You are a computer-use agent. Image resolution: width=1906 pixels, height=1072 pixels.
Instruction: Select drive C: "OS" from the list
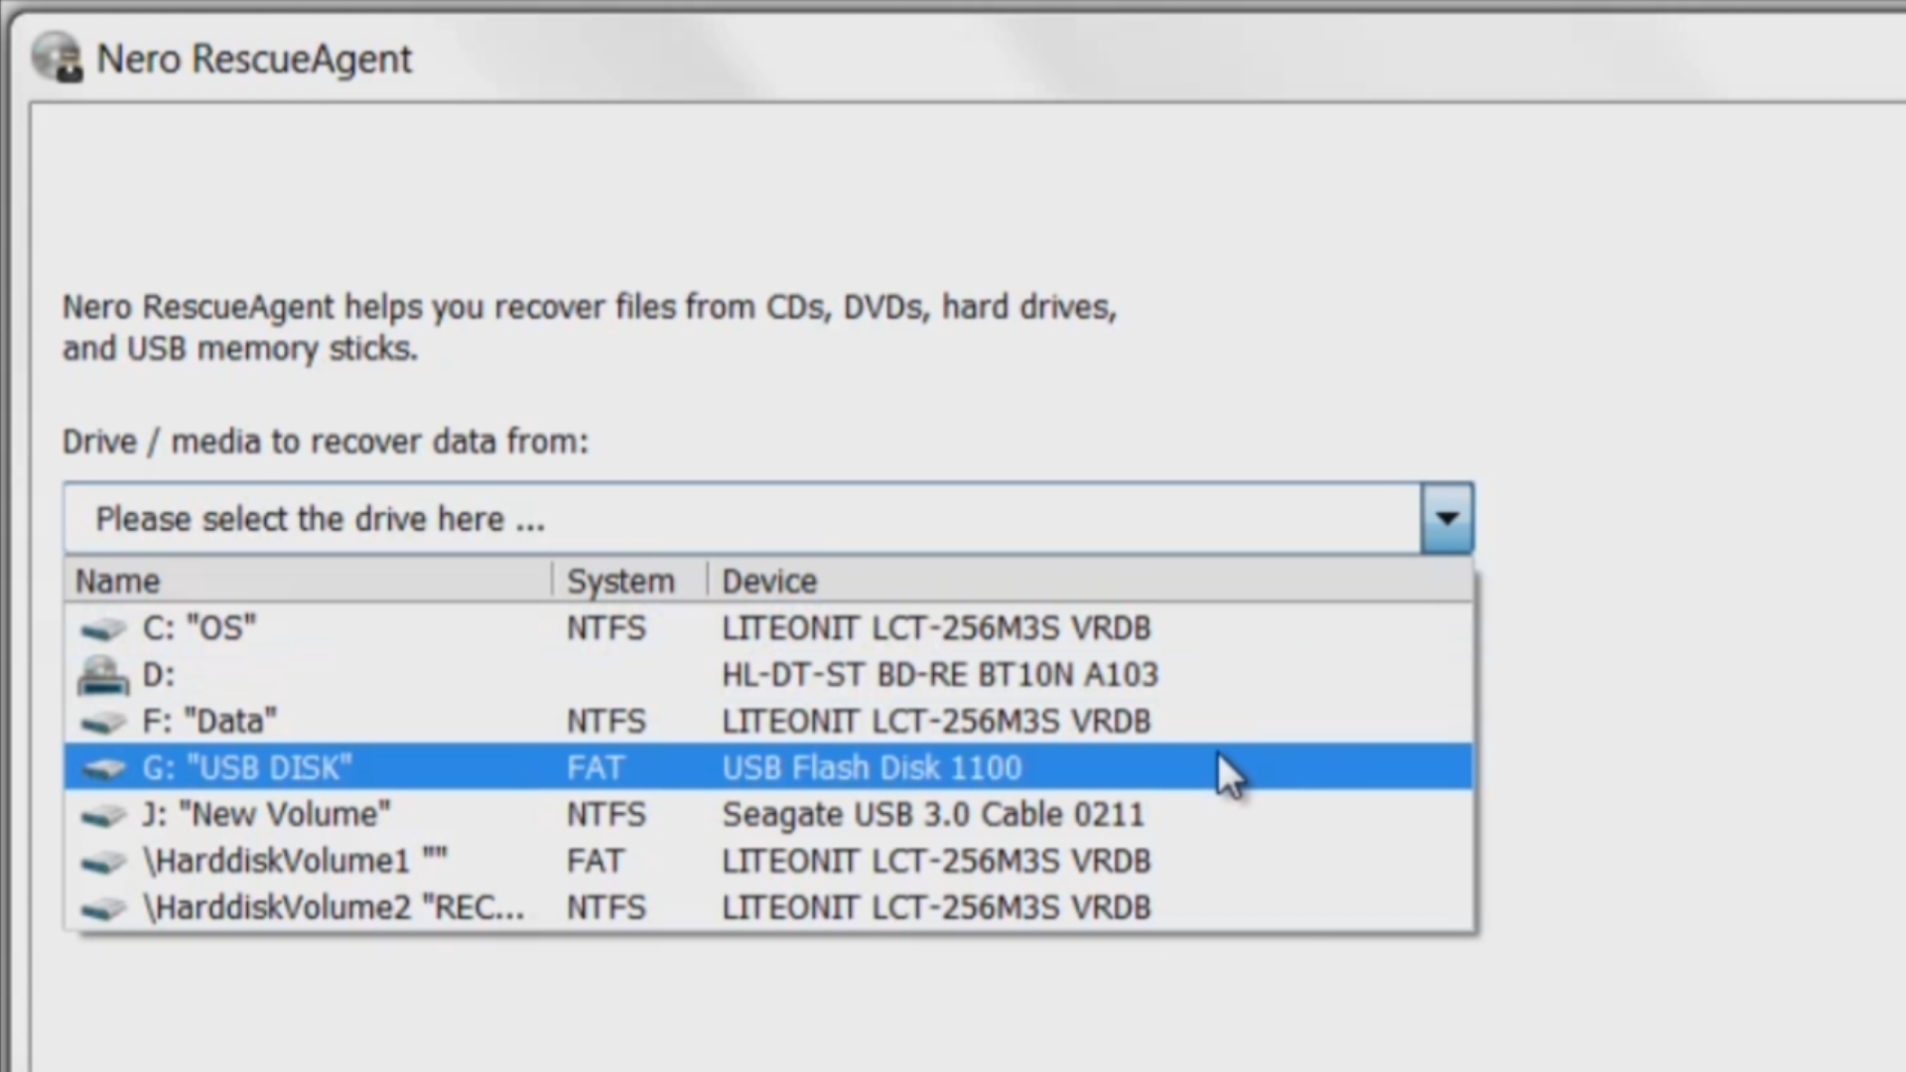coord(768,627)
